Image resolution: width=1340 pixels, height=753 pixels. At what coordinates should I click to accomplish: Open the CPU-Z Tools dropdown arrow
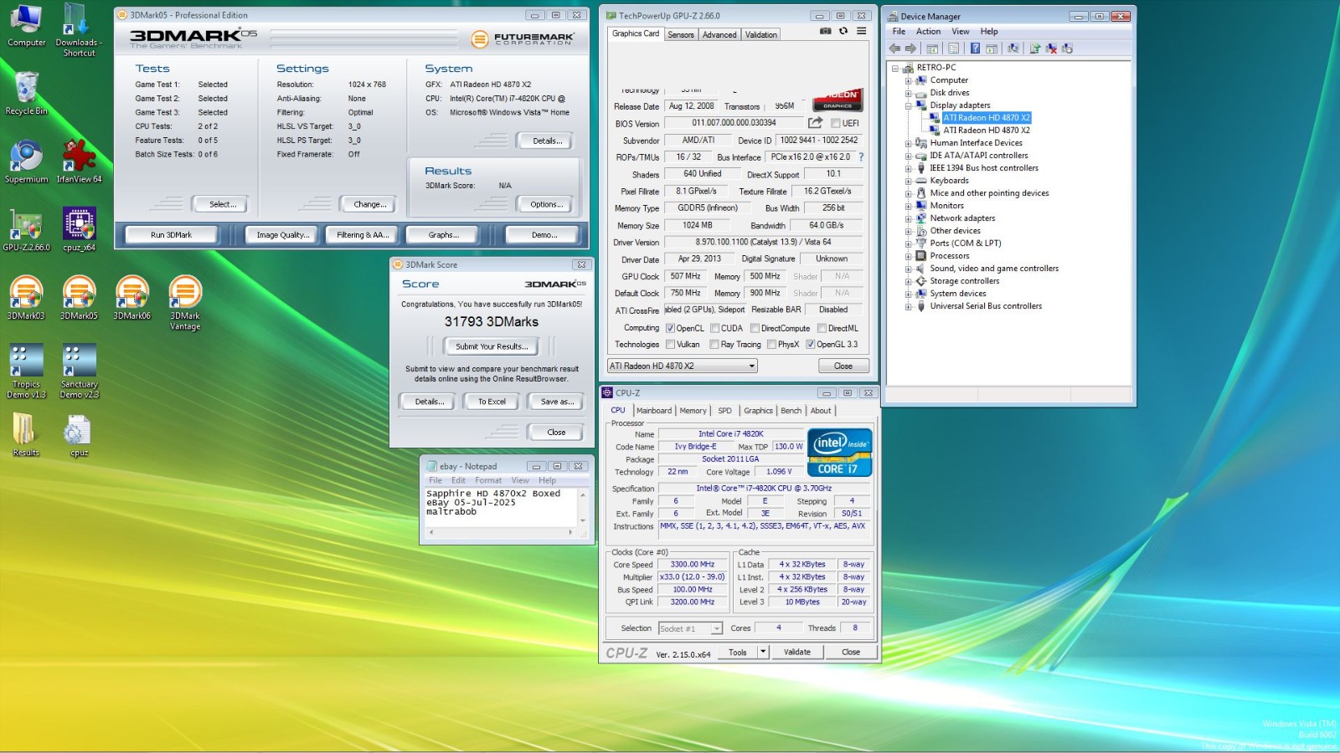[x=763, y=652]
